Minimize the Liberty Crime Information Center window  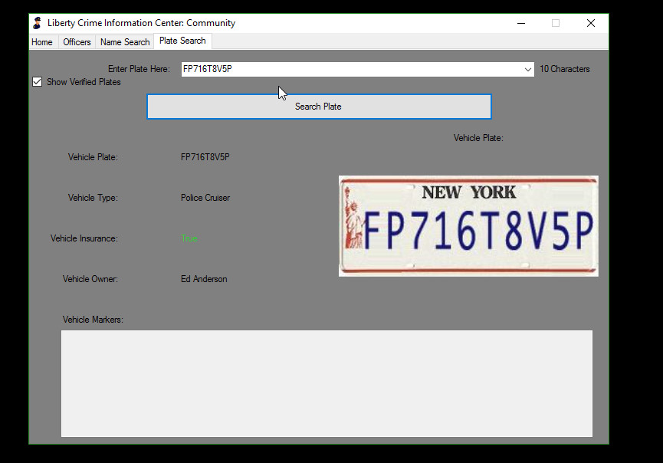[520, 23]
